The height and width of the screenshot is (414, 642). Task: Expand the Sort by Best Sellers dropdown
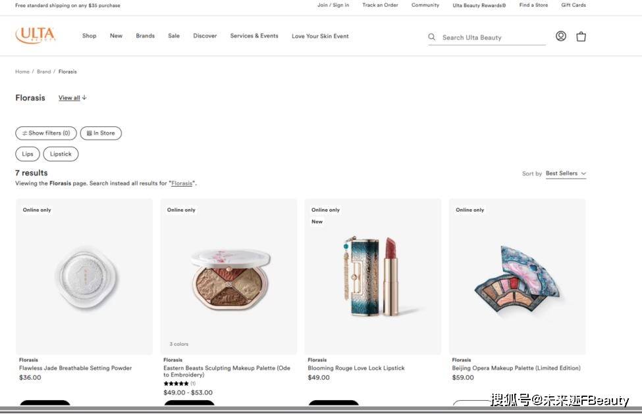coord(565,173)
